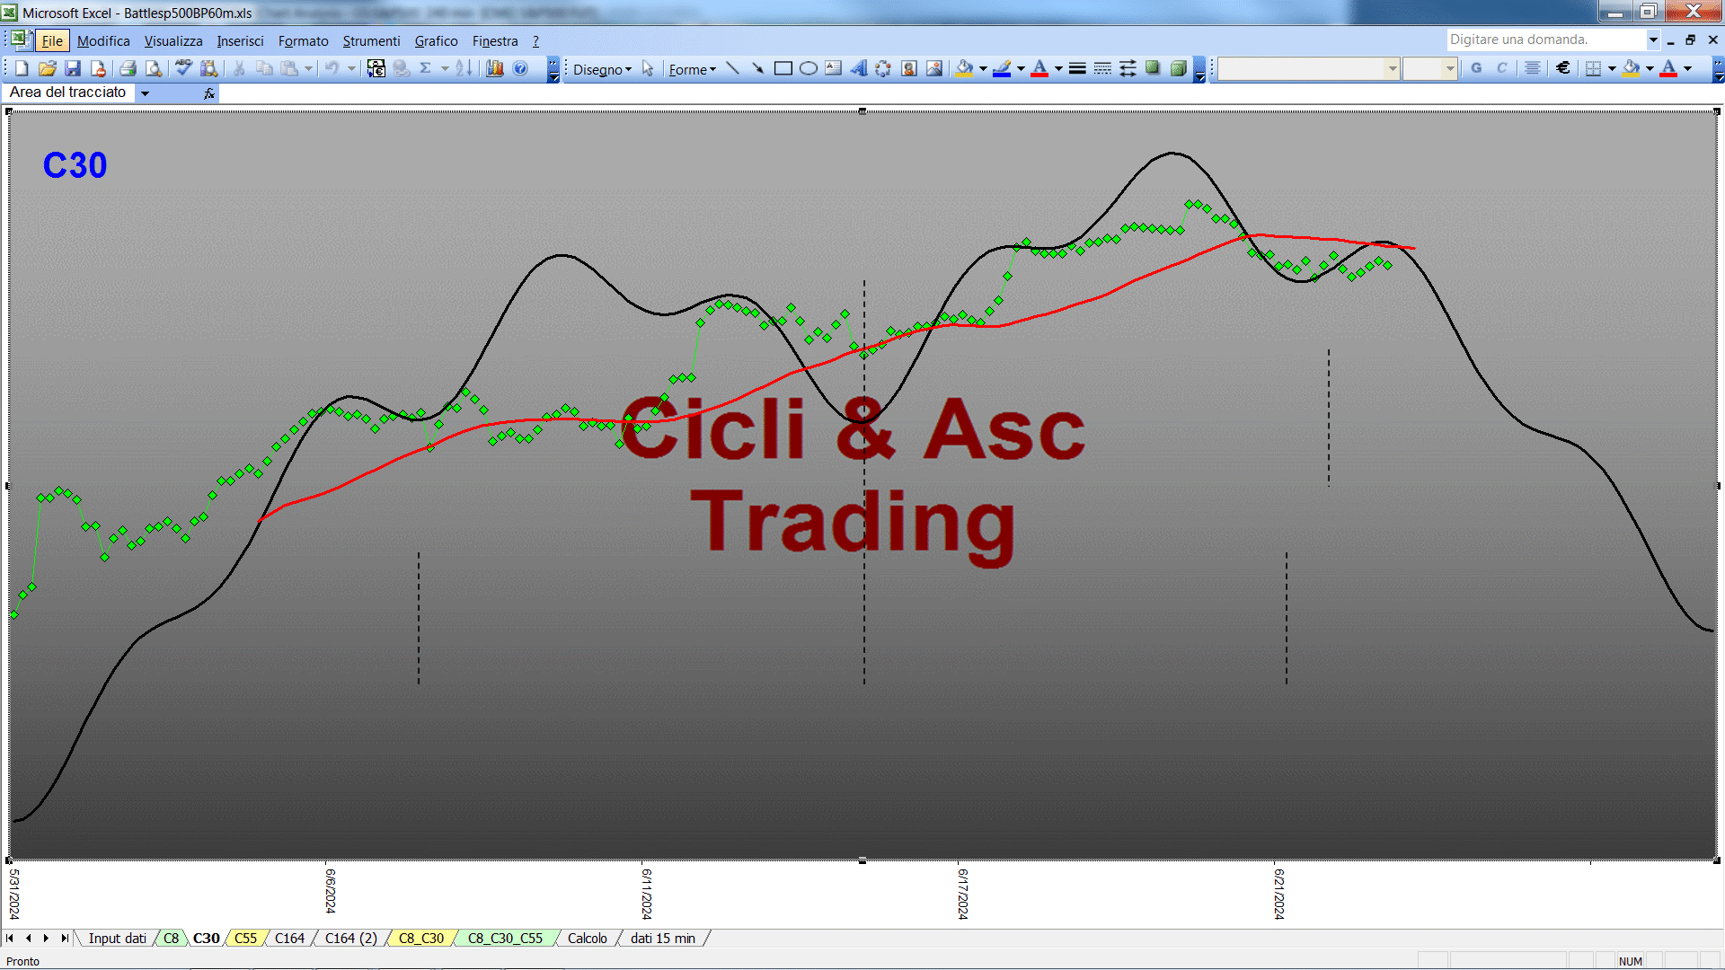Viewport: 1725px width, 970px height.
Task: Click the Line Style icon
Action: [1077, 69]
